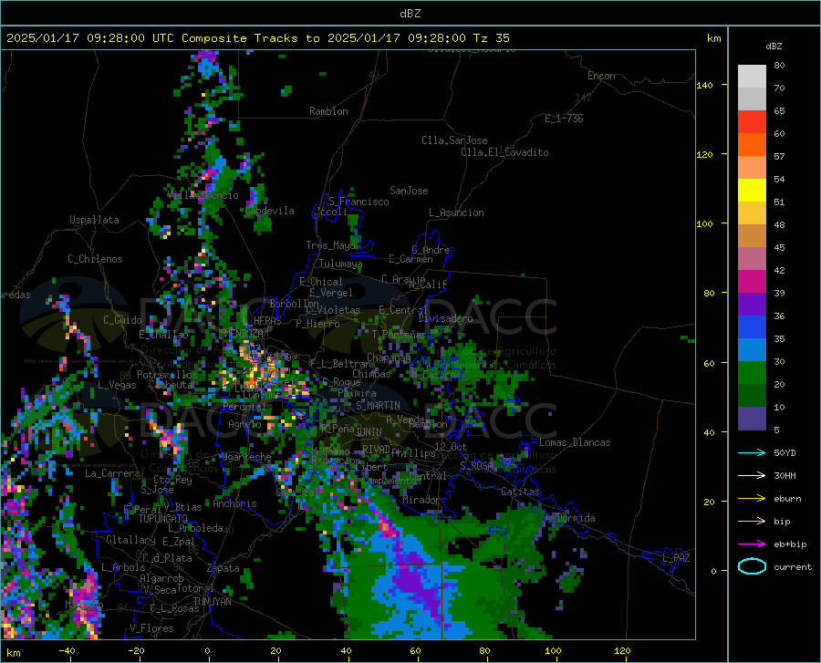
Task: Click the S_MARTIN label
Action: 378,406
